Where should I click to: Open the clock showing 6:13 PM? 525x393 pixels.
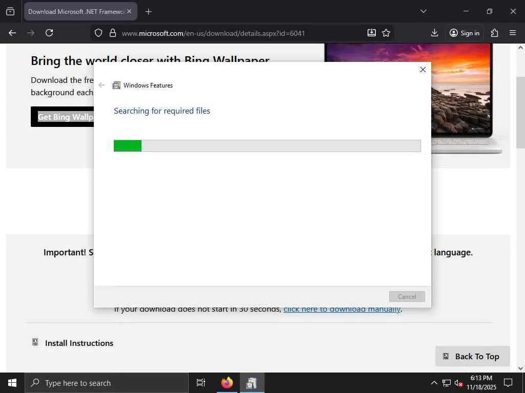point(481,383)
